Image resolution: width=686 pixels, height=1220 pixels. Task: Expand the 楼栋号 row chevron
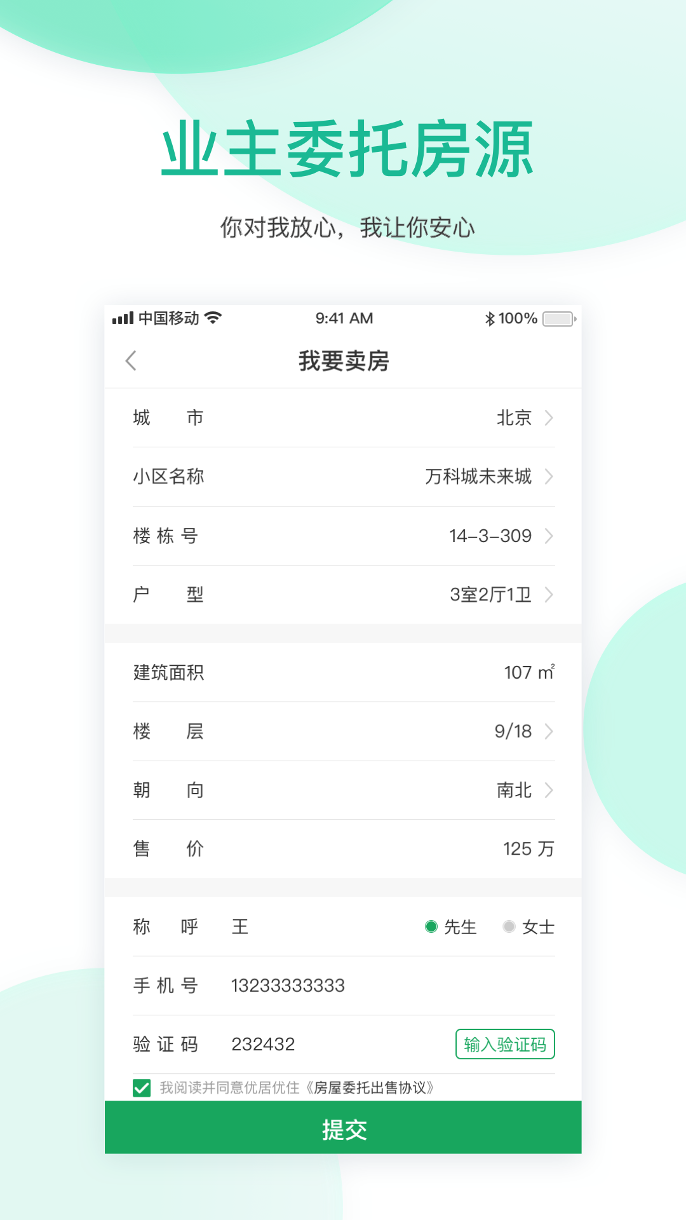pyautogui.click(x=549, y=536)
